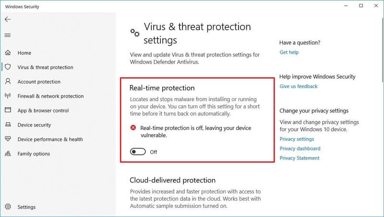
Task: Click the Device security laptop icon
Action: (8, 125)
